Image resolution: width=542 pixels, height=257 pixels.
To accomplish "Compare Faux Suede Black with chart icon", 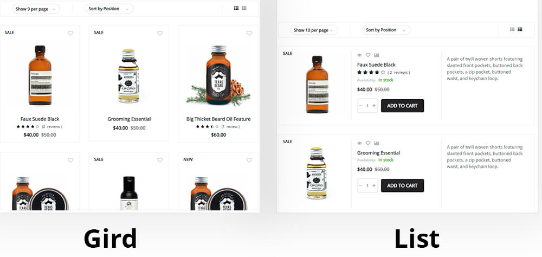I will tap(377, 55).
